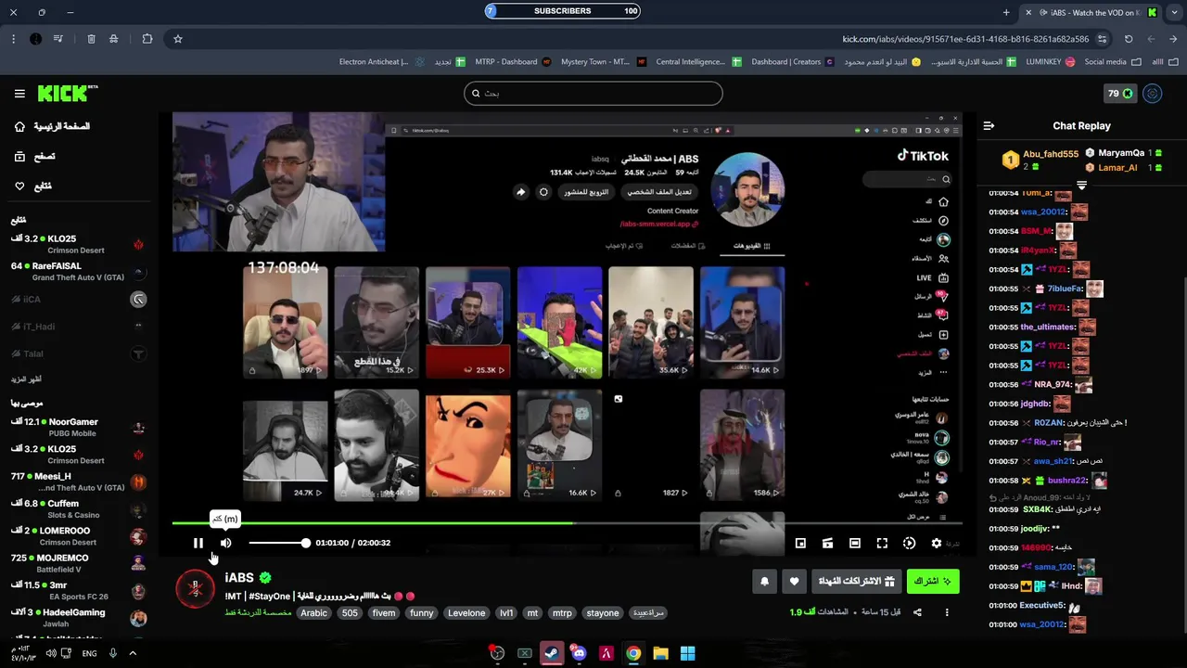Focus the Kick search field
Image resolution: width=1187 pixels, height=668 pixels.
tap(593, 93)
